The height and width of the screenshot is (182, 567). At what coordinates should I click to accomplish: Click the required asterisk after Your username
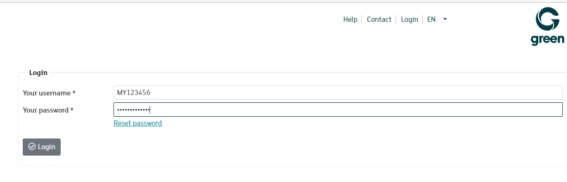(x=74, y=93)
